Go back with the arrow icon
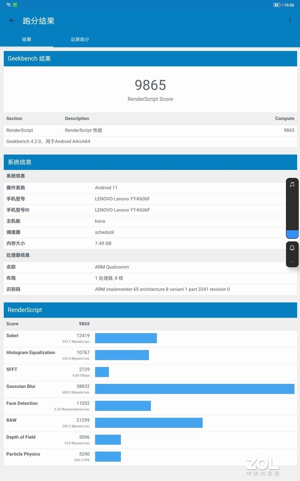The height and width of the screenshot is (481, 300). (x=12, y=21)
